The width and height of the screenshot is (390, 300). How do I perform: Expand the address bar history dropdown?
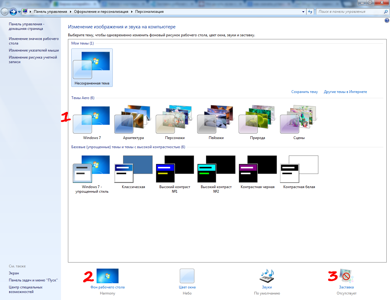coord(303,12)
